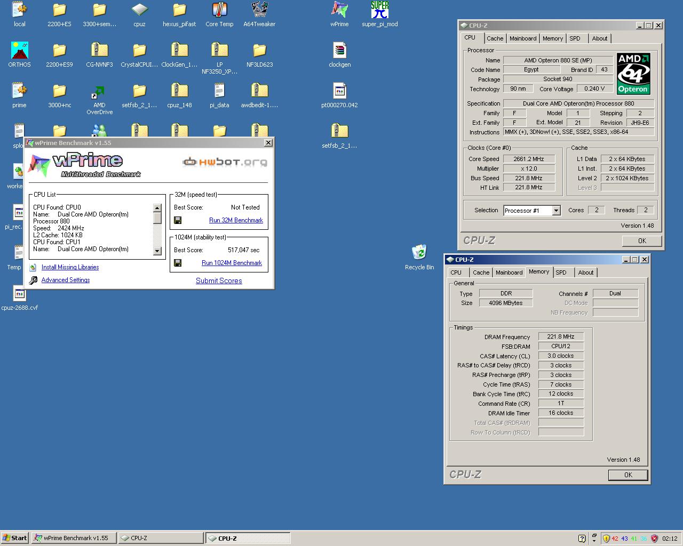
Task: Click OK in the upper CPU-Z window
Action: pos(642,241)
